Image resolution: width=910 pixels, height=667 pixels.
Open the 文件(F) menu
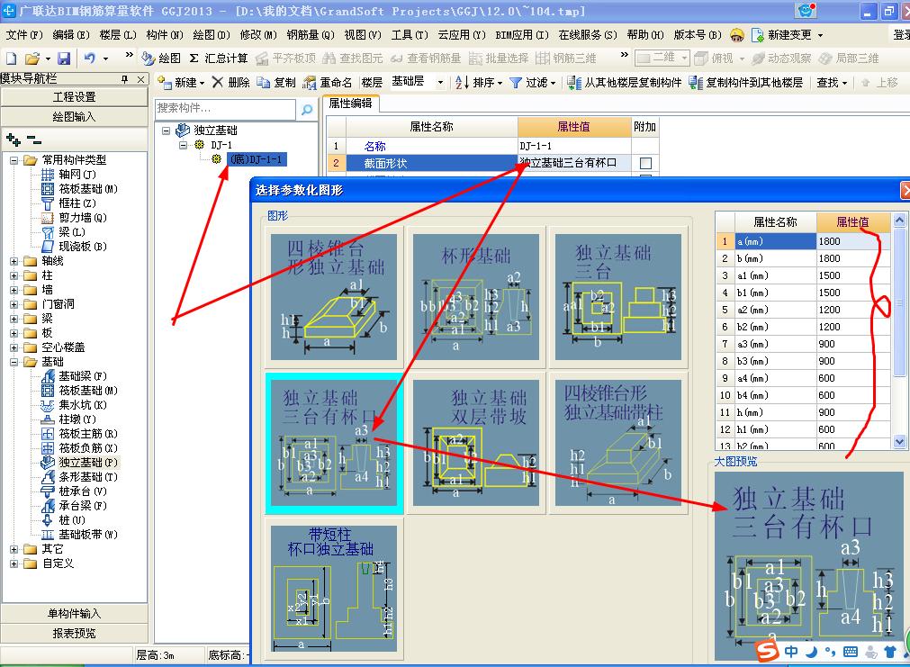tap(24, 35)
